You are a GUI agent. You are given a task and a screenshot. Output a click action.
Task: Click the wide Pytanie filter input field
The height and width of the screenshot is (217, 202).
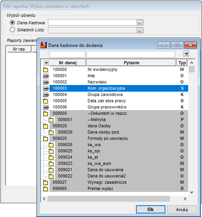coord(131,54)
